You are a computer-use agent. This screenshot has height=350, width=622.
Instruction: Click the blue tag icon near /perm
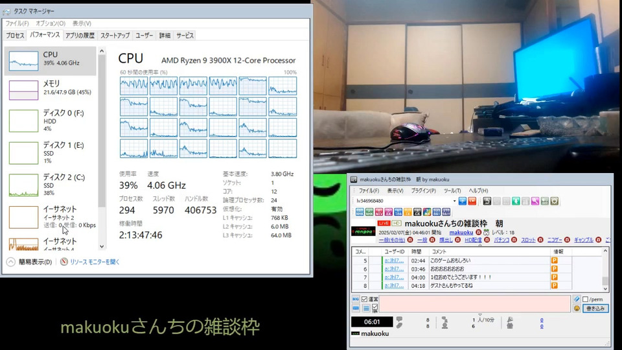(577, 299)
